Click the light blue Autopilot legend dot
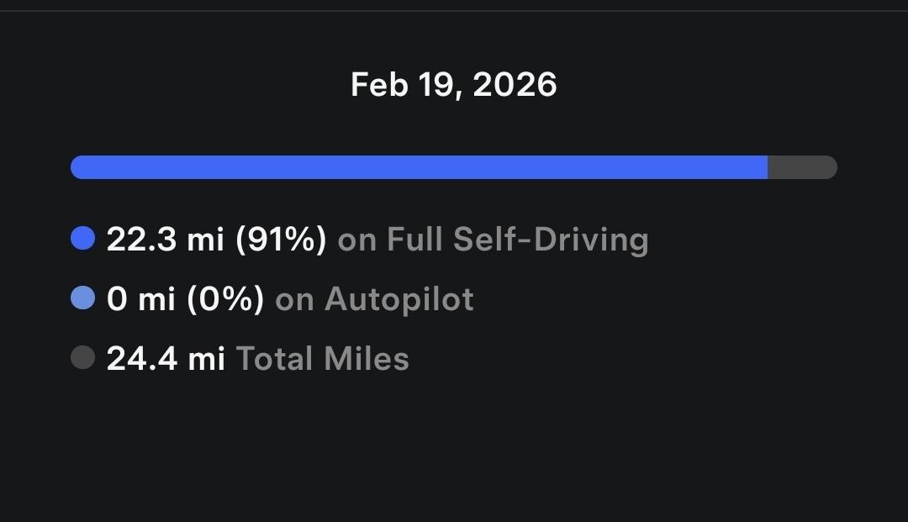908x522 pixels. point(82,298)
